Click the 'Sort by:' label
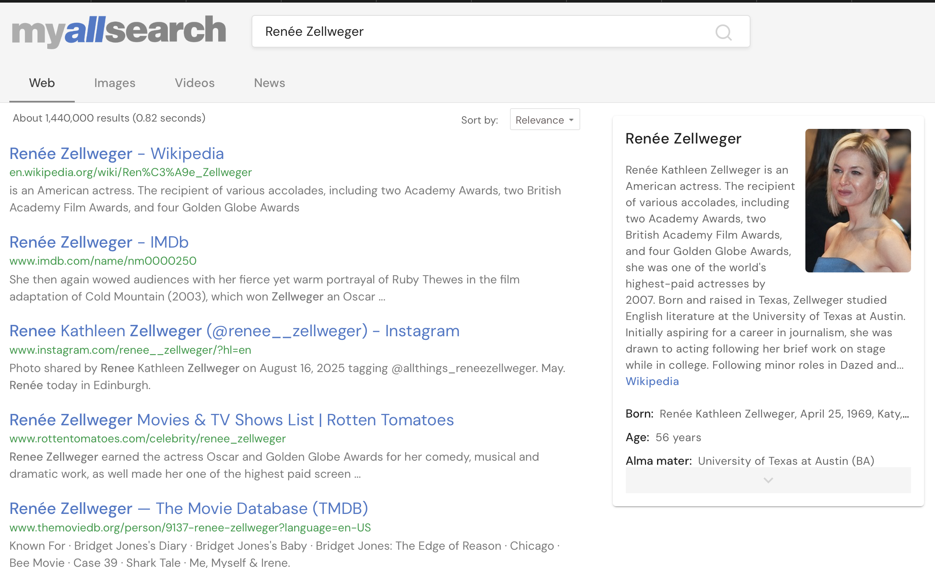Viewport: 935px width, 568px height. coord(479,120)
